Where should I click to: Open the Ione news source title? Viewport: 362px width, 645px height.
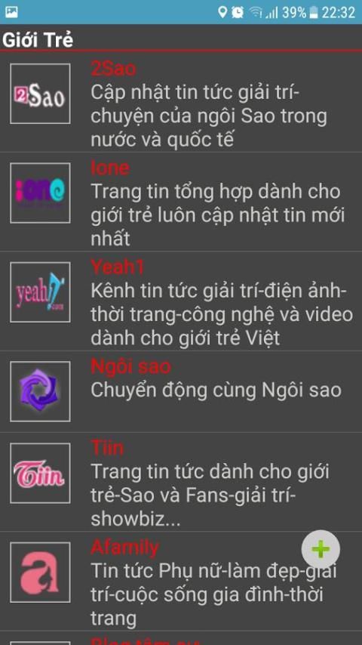(109, 168)
